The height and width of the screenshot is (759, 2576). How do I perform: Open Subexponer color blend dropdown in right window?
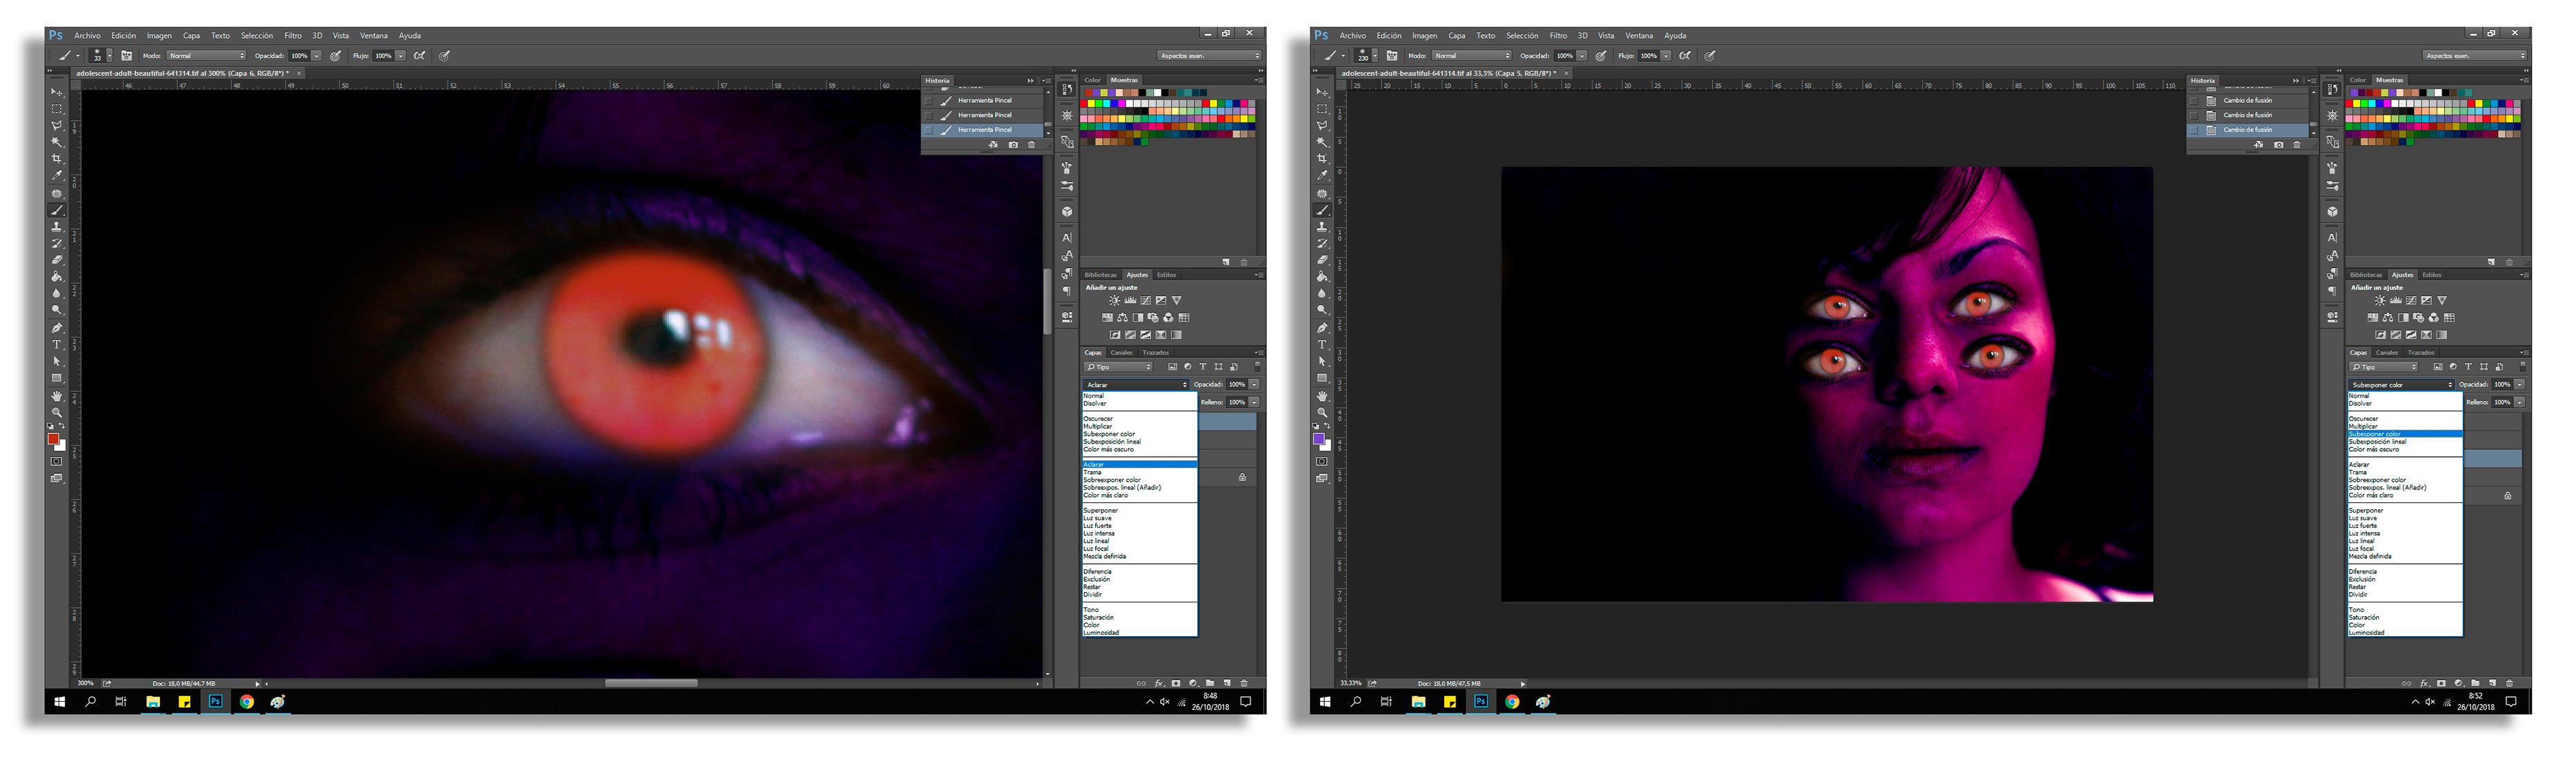click(x=2402, y=385)
